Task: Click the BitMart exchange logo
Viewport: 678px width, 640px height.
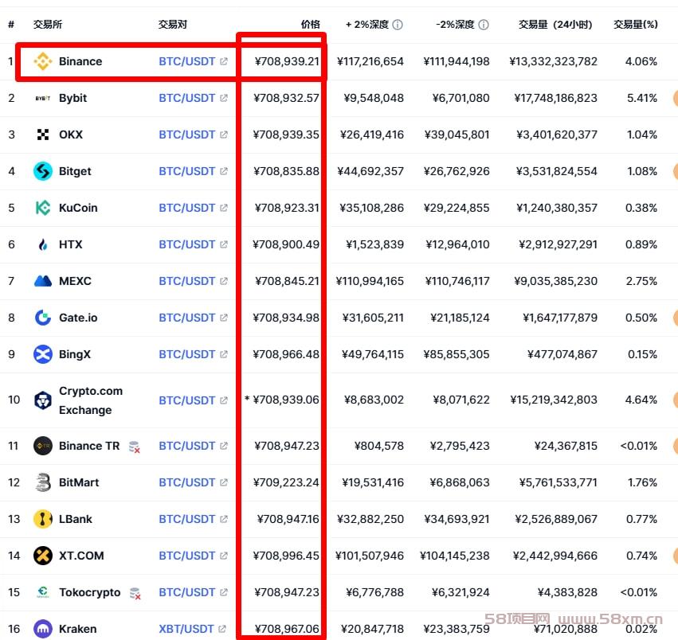Action: [x=43, y=482]
